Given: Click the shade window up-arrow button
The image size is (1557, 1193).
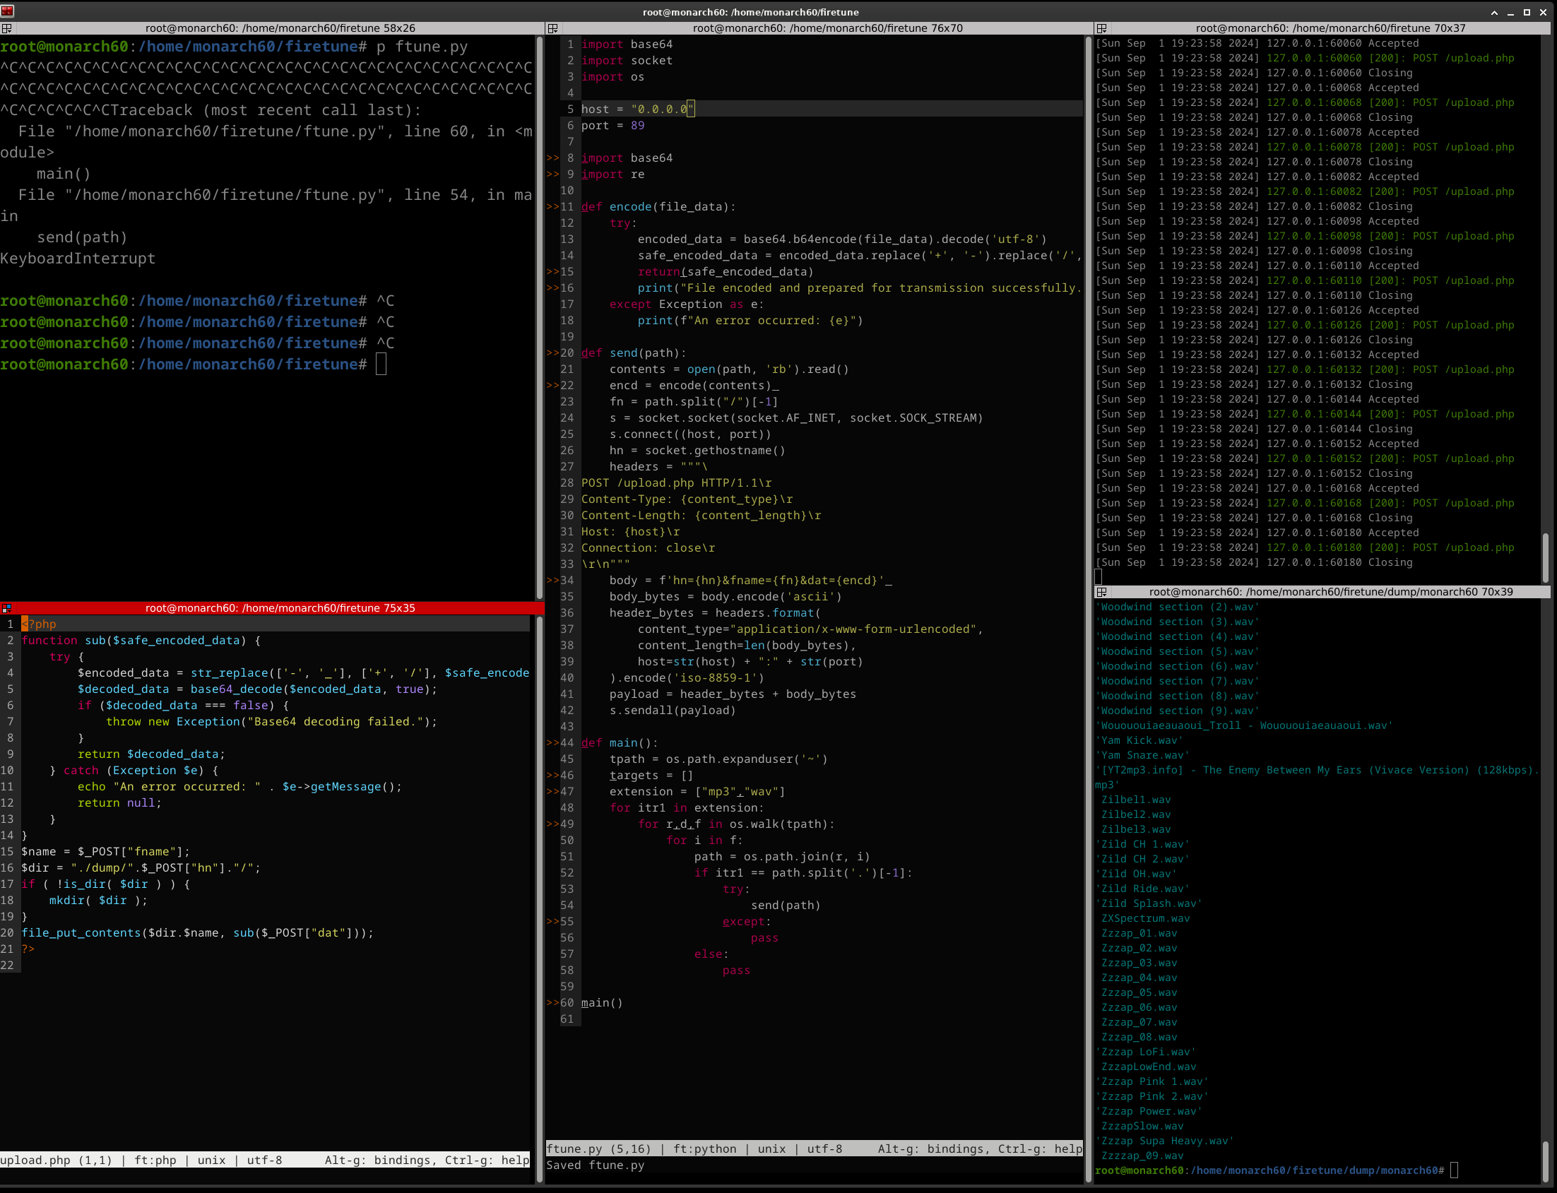Looking at the screenshot, I should click(x=1494, y=12).
